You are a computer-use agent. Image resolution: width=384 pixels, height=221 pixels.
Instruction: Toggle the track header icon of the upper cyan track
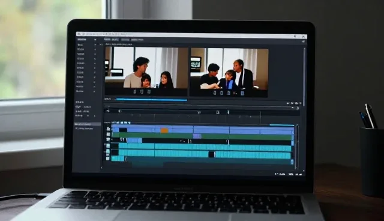[x=108, y=146]
